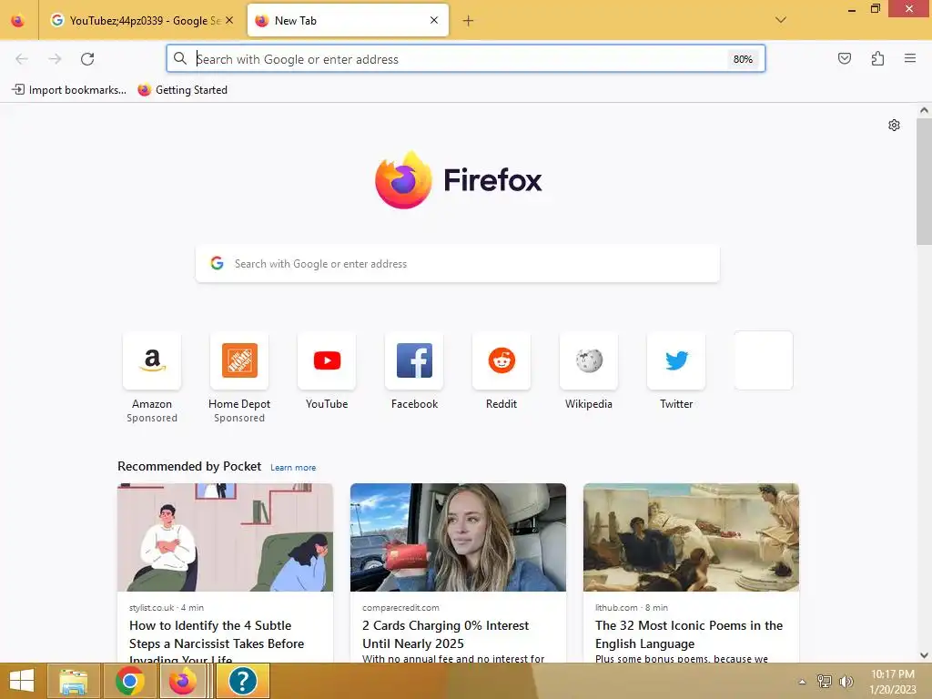This screenshot has width=932, height=699.
Task: Click the lithub.com source label
Action: coord(616,608)
